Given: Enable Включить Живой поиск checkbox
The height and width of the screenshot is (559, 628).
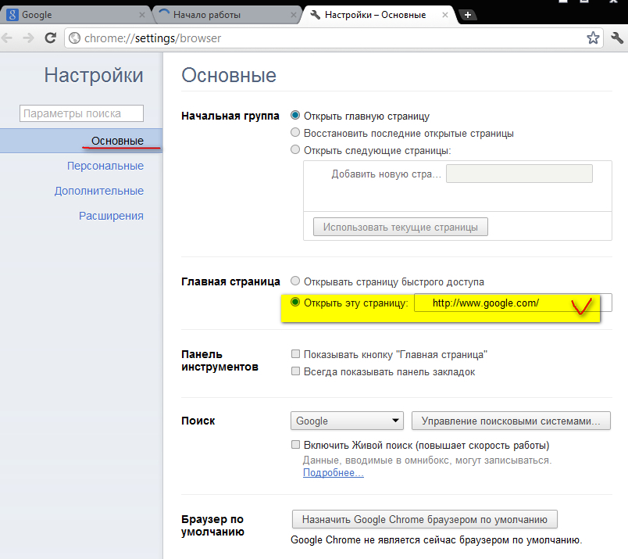Looking at the screenshot, I should click(295, 444).
